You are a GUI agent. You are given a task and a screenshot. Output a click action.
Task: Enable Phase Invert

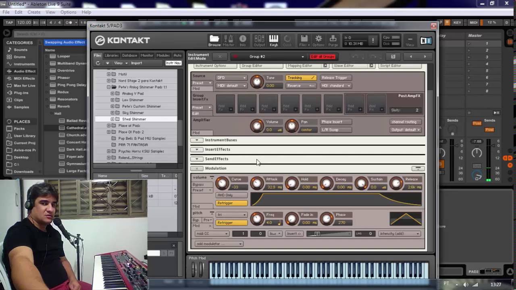pos(336,122)
